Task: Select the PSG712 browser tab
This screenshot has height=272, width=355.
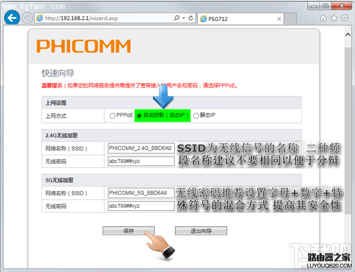Action: click(240, 18)
